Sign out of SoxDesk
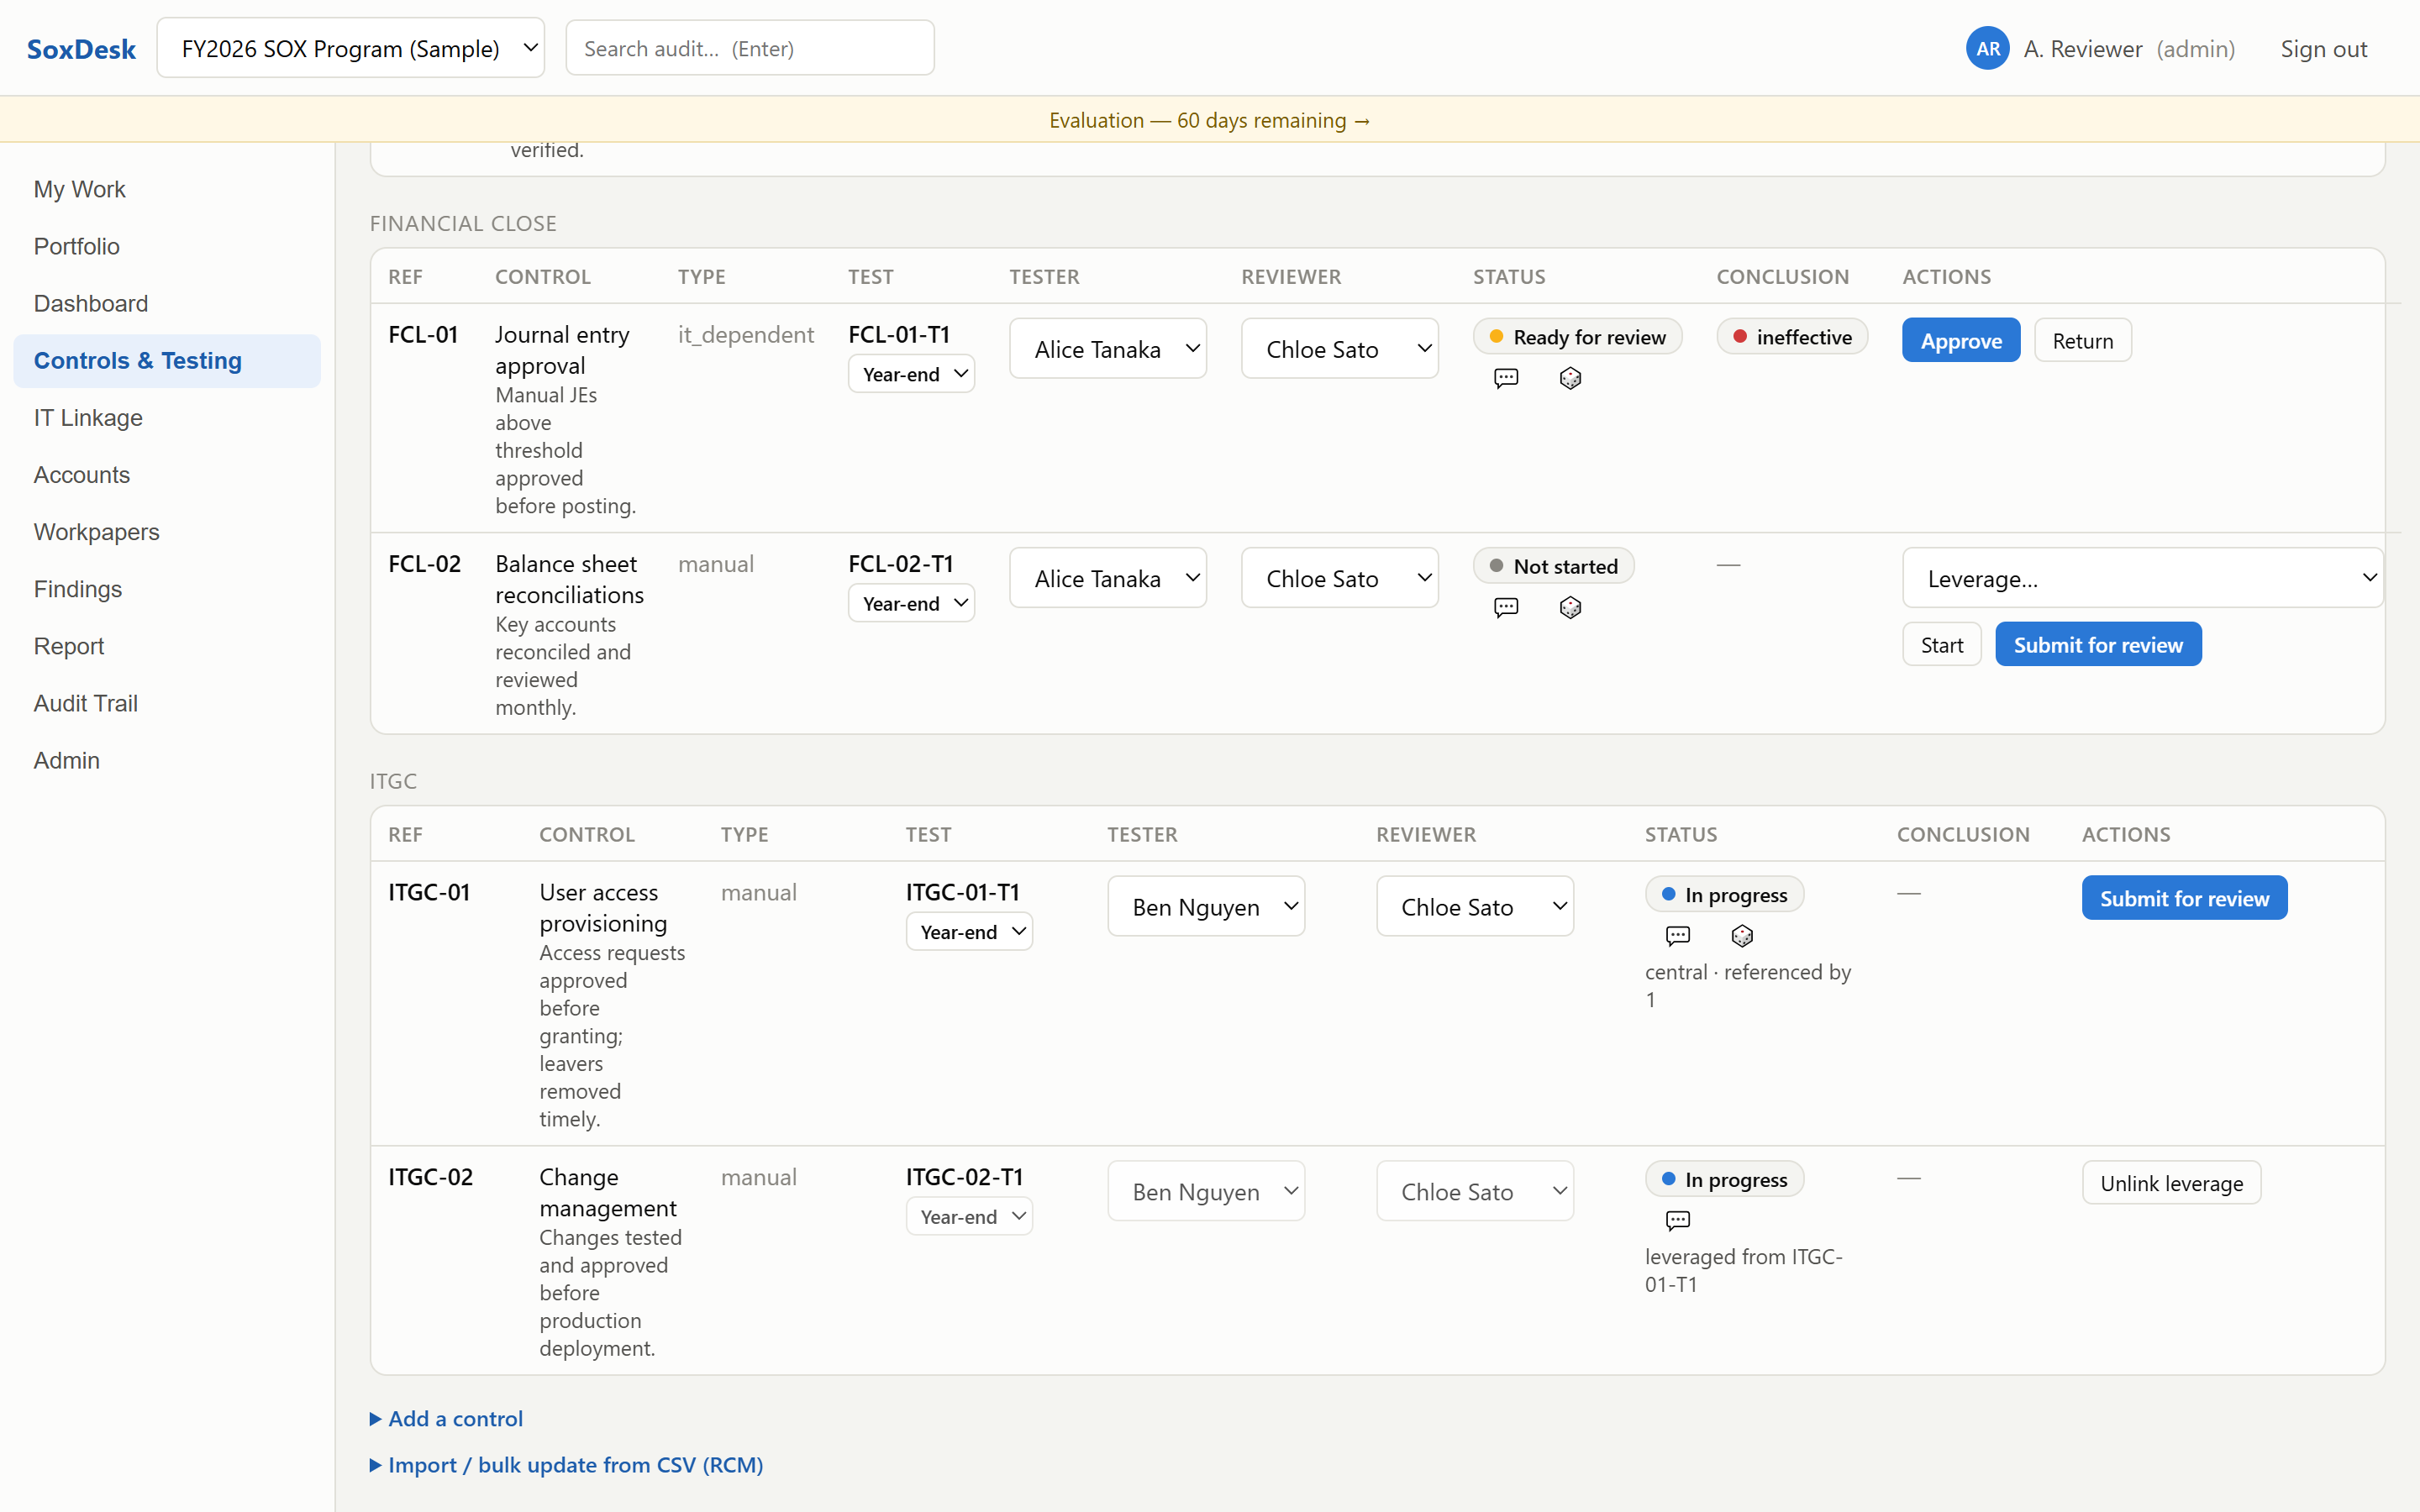 2323,48
